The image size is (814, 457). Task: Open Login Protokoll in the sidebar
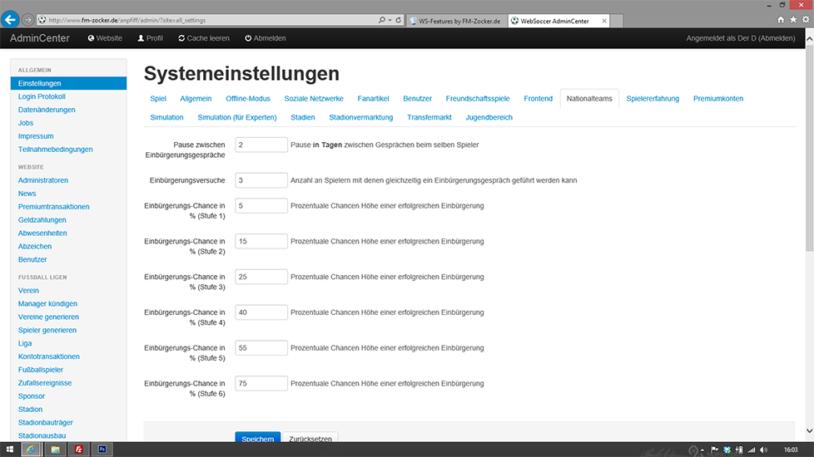point(42,96)
